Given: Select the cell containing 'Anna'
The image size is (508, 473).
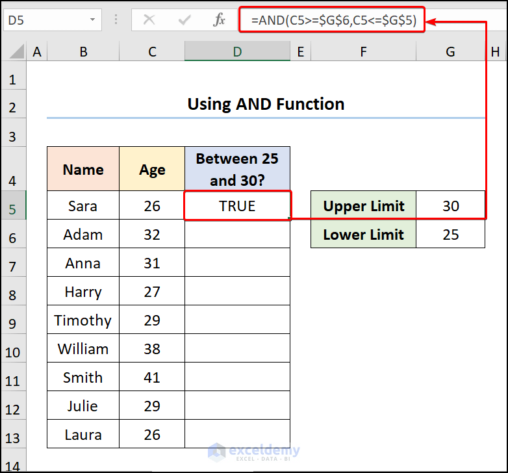Looking at the screenshot, I should point(83,262).
